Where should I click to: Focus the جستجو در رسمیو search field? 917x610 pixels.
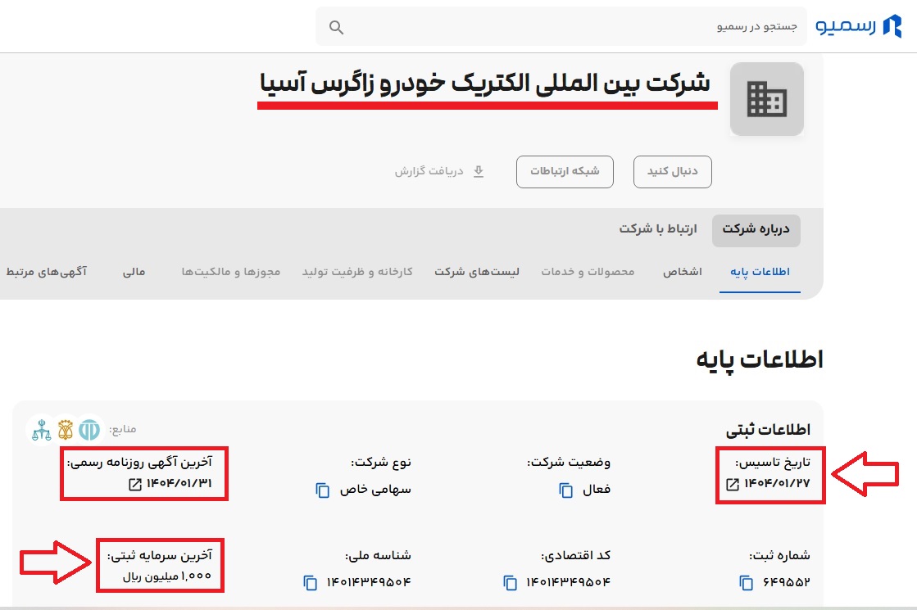[x=561, y=27]
